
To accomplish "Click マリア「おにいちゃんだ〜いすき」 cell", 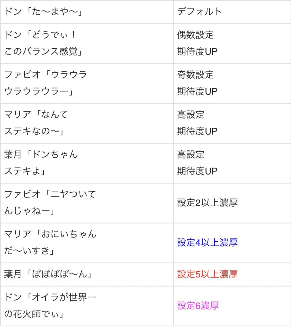I will (x=87, y=243).
